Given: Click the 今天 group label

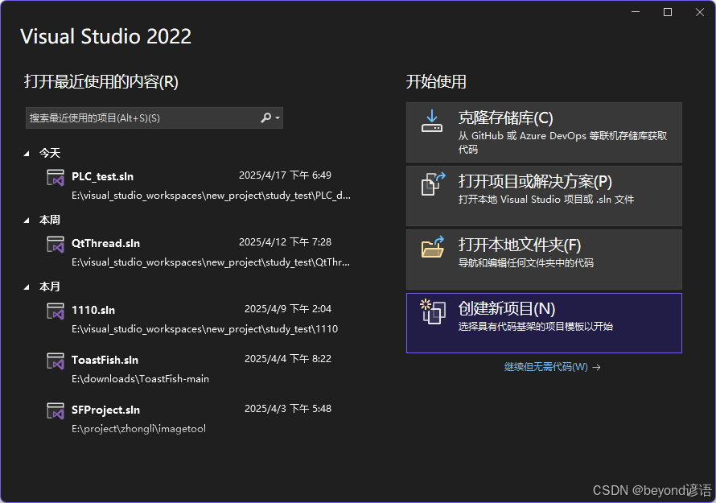Looking at the screenshot, I should (50, 153).
